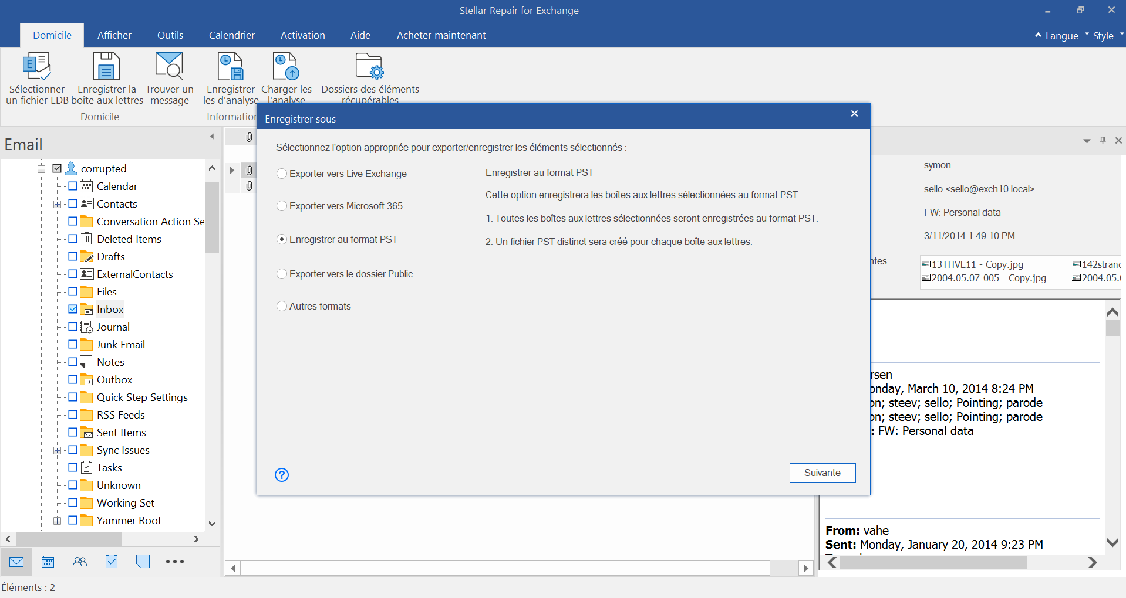The width and height of the screenshot is (1126, 598).
Task: Expand the Yammer Root folder node
Action: tap(57, 521)
